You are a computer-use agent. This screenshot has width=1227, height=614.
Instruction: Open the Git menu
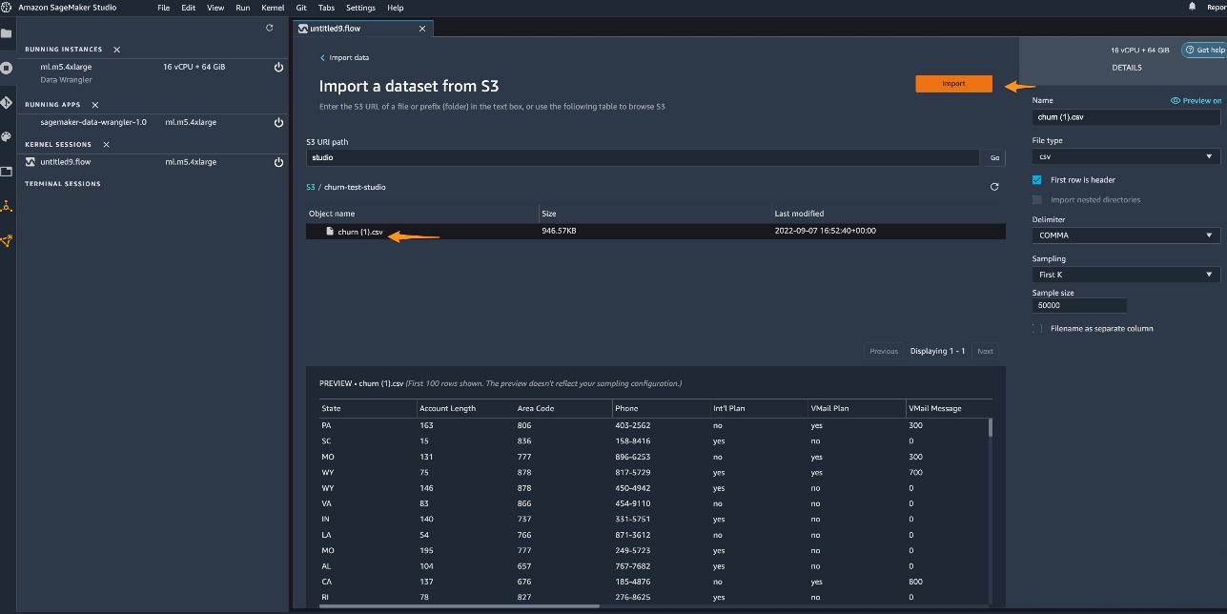(x=301, y=8)
